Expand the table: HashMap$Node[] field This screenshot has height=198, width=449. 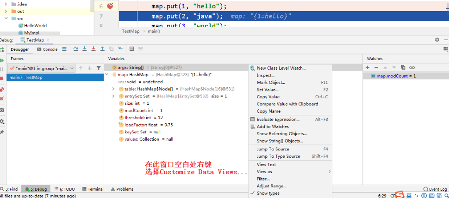pos(114,89)
